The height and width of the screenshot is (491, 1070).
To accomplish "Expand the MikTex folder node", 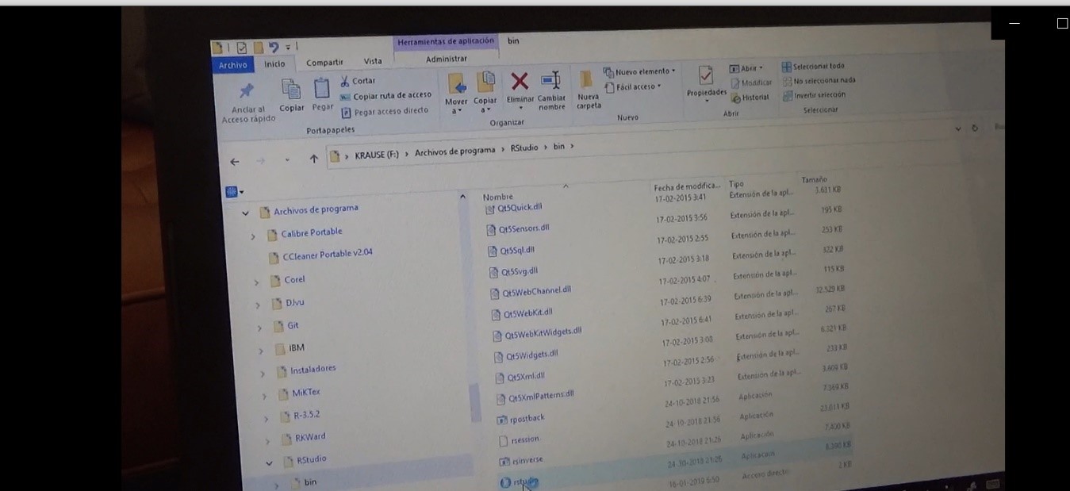I will click(264, 396).
